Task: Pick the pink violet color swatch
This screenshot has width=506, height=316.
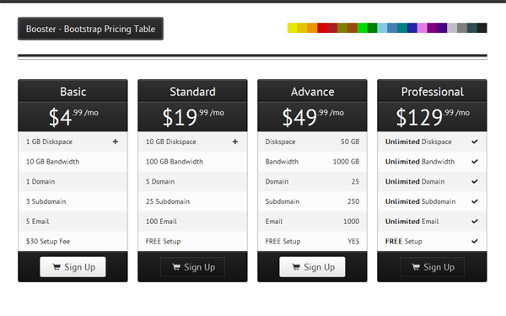Action: pos(423,28)
